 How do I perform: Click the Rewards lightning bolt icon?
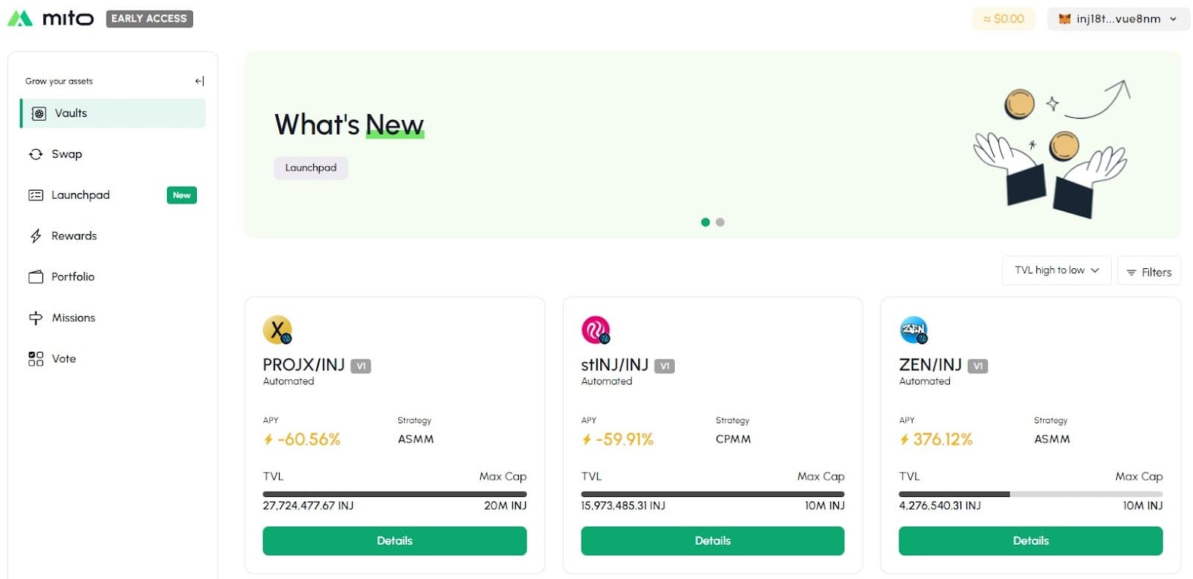tap(36, 236)
